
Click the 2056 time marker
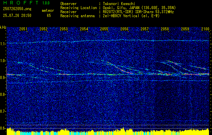coord(124,29)
